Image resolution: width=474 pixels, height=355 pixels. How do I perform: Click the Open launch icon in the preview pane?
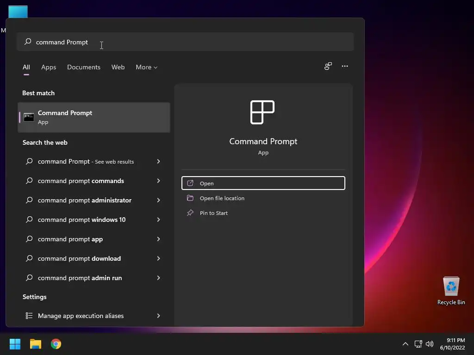pyautogui.click(x=190, y=183)
